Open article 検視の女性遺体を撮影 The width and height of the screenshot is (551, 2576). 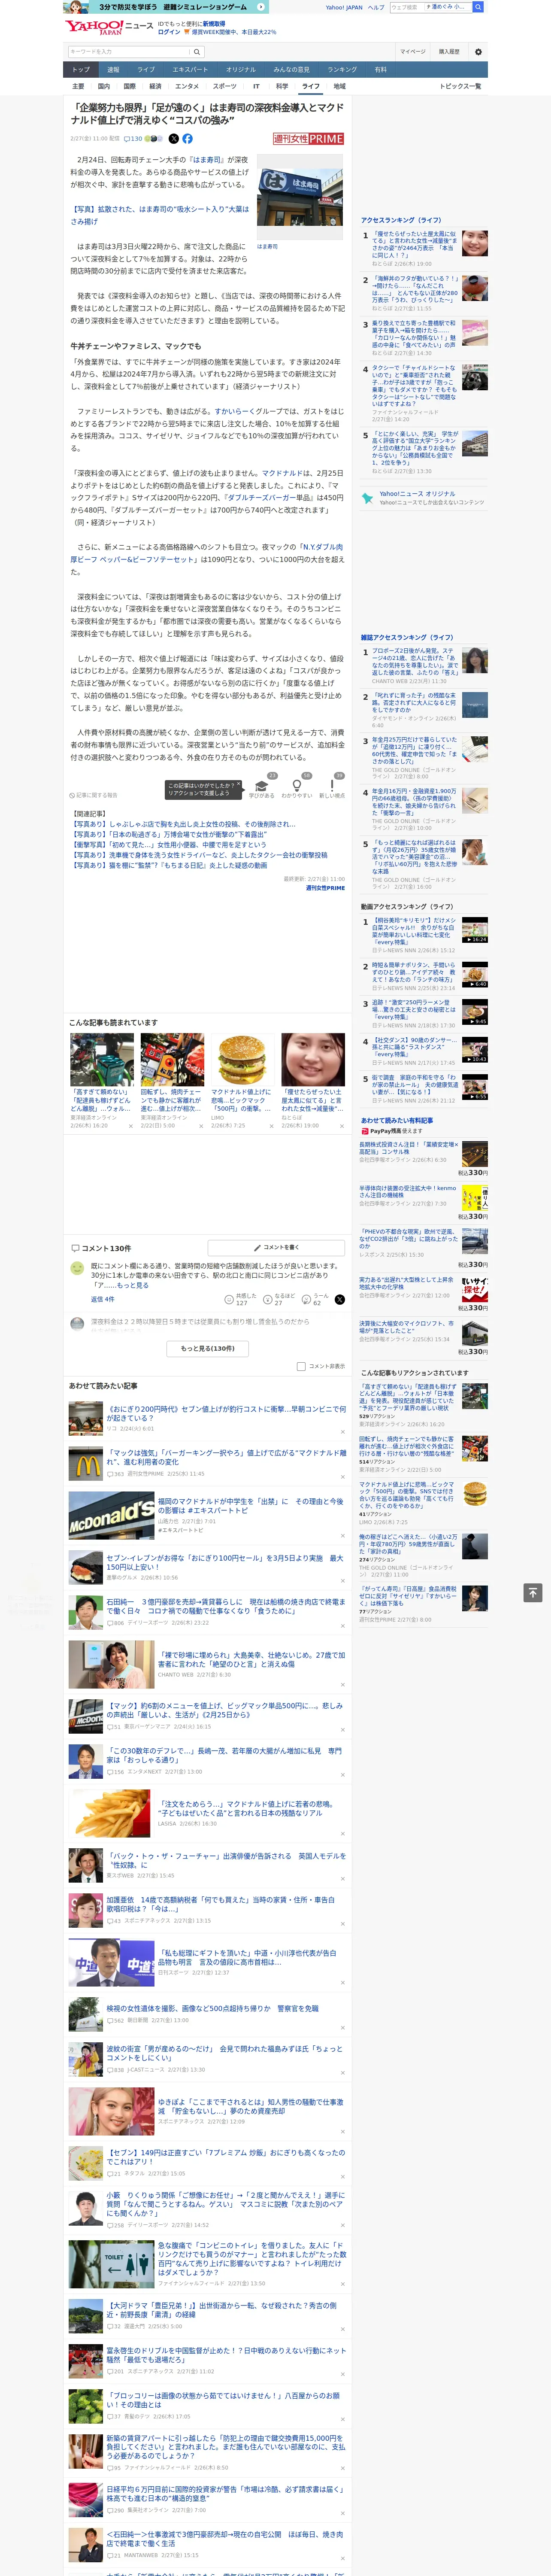tap(212, 2008)
